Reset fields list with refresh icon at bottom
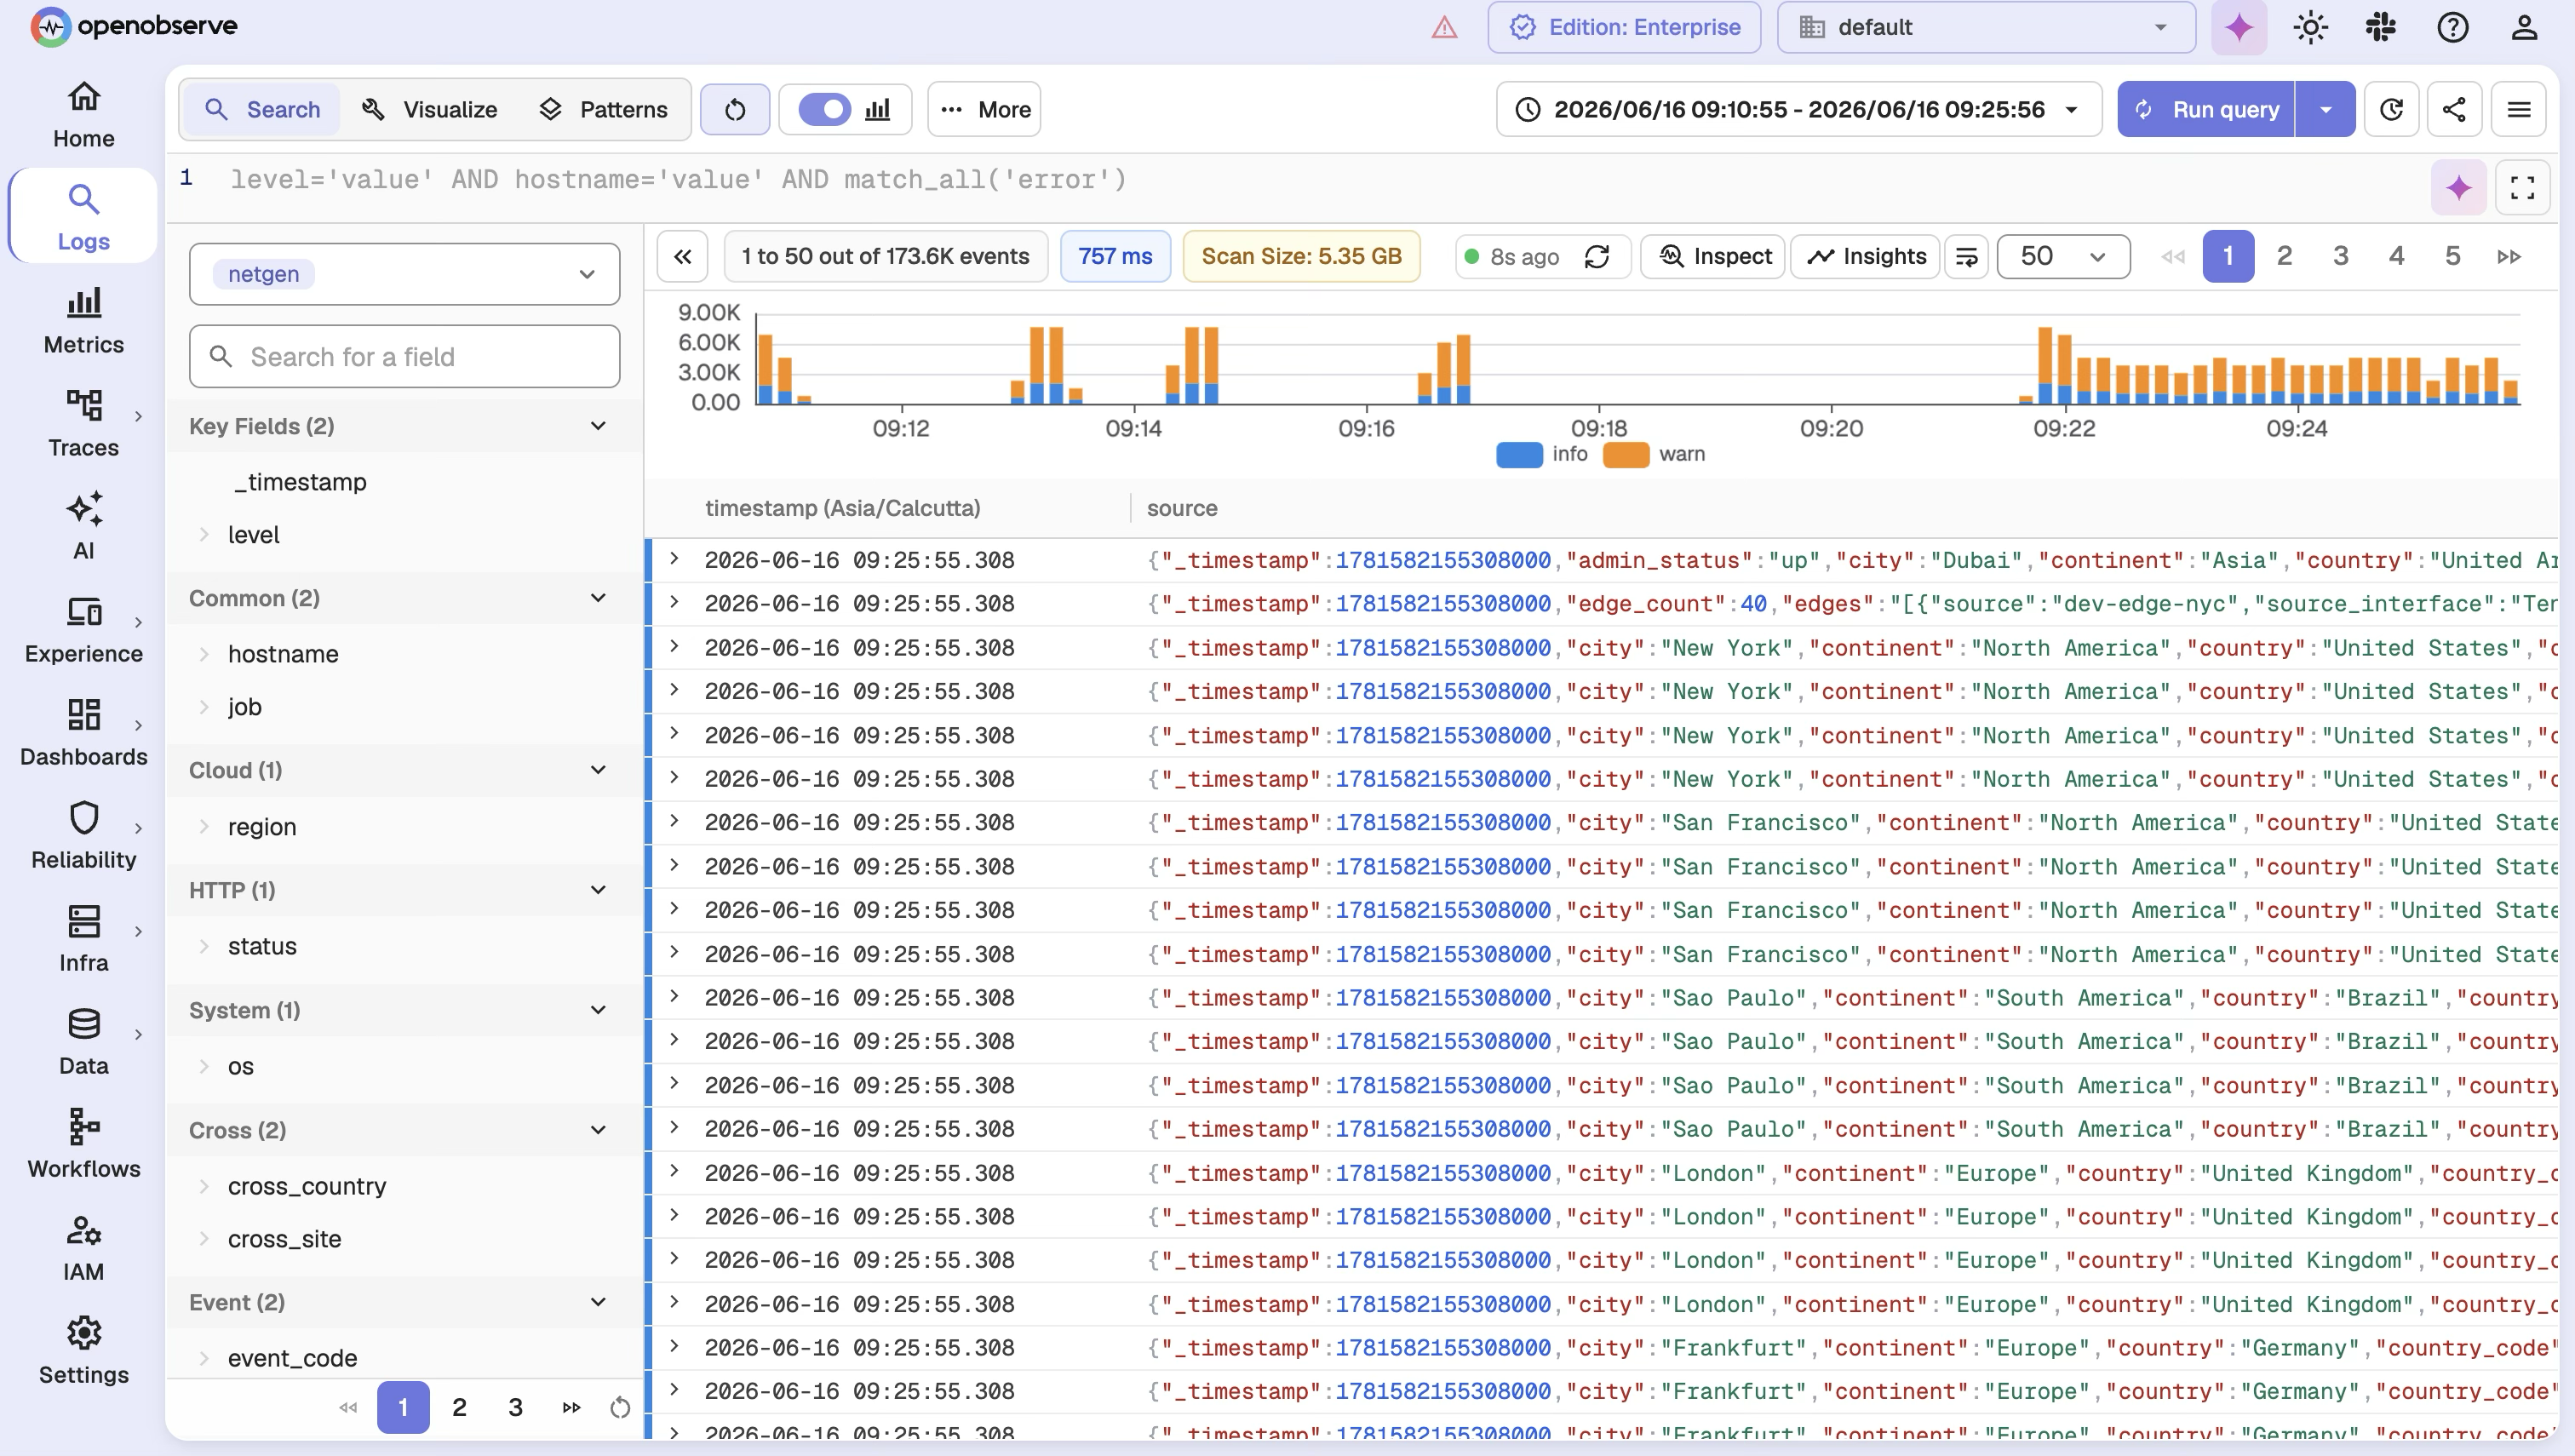 (x=620, y=1407)
